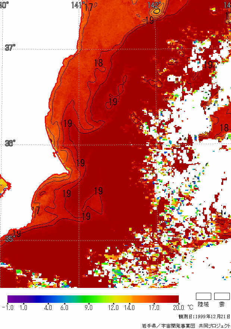231x329 pixels.
Task: Select the 12.0 tick label on the color scale
Action: (x=113, y=308)
